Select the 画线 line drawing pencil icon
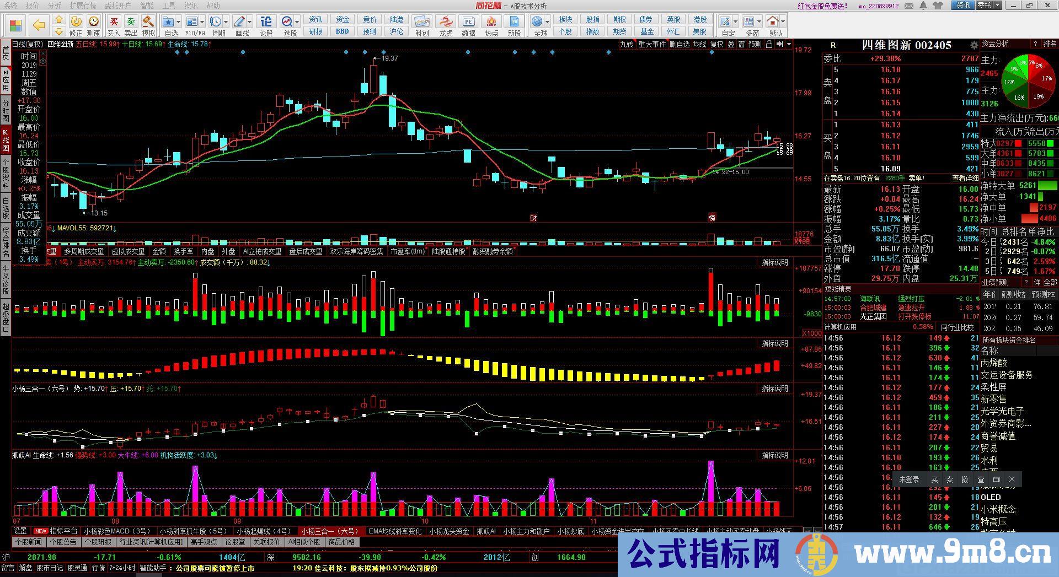This screenshot has width=1059, height=577. 239,21
